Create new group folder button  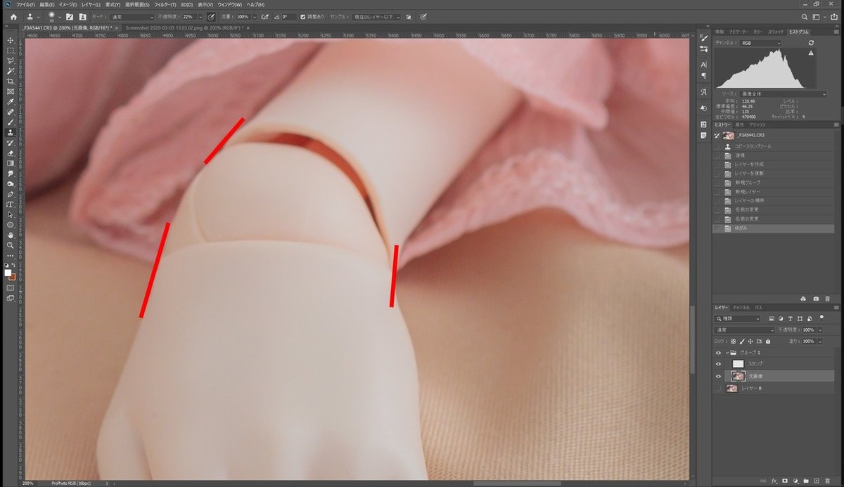click(x=806, y=481)
